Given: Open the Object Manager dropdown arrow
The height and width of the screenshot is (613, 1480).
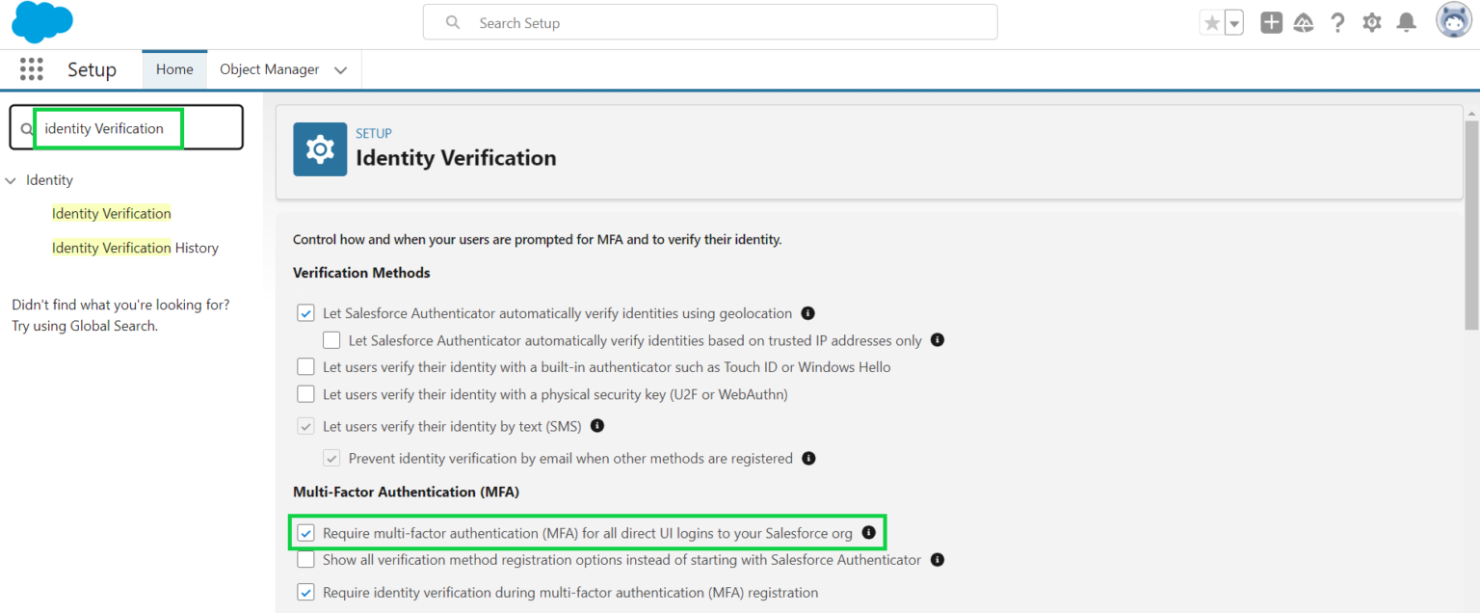Looking at the screenshot, I should coord(340,69).
